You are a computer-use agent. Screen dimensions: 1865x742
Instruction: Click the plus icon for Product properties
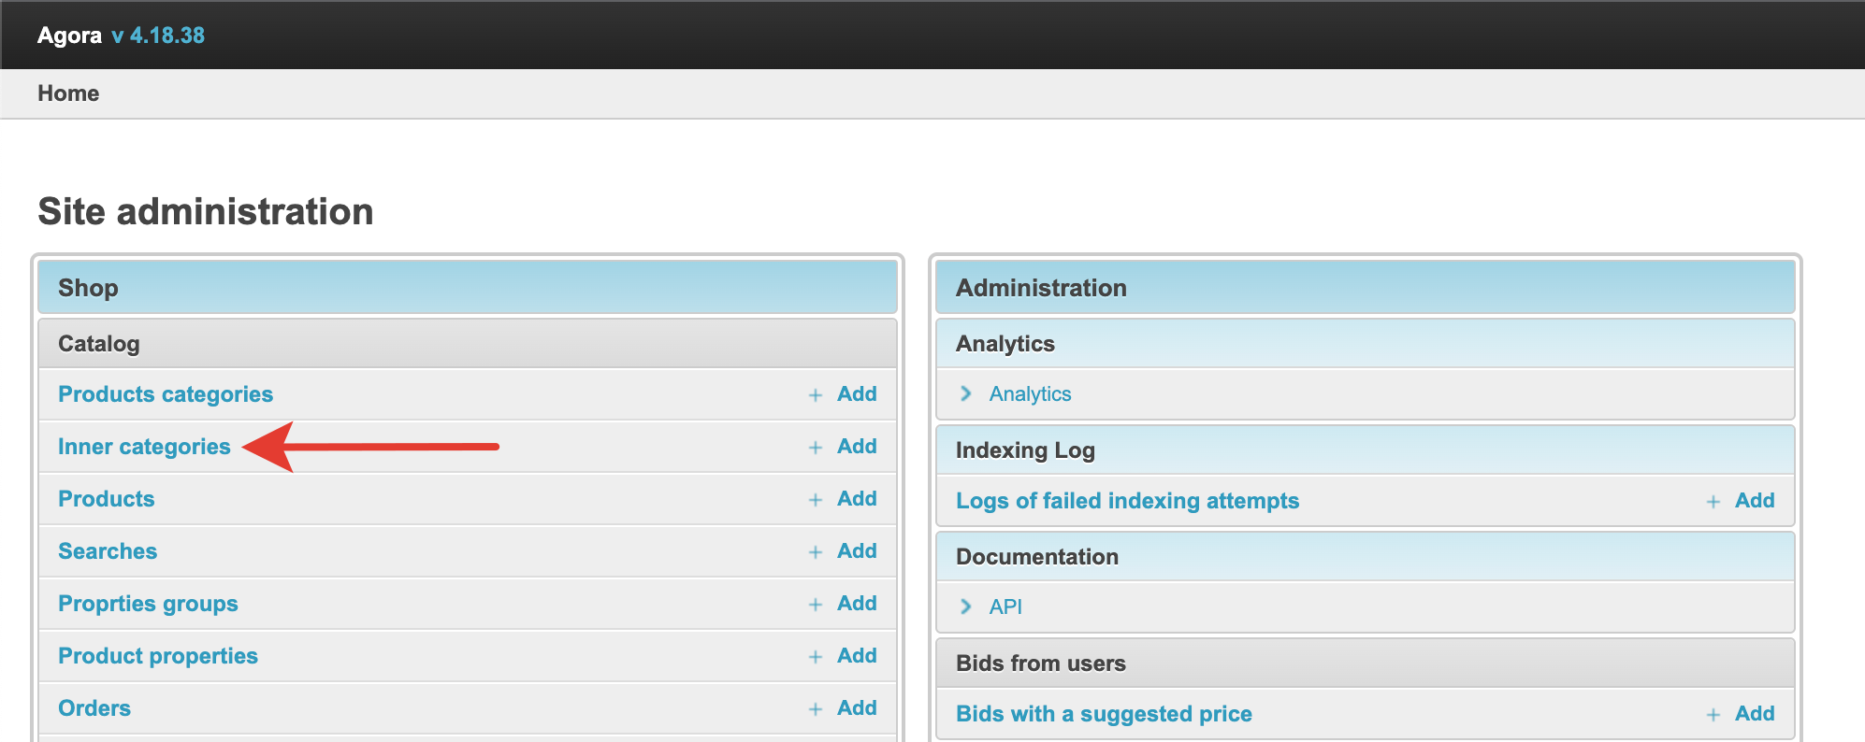816,657
